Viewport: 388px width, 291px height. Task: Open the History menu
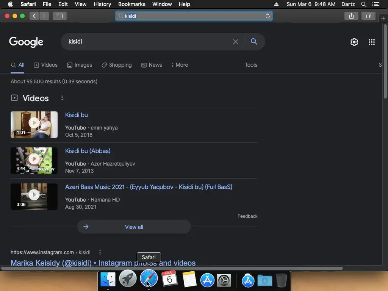point(102,4)
